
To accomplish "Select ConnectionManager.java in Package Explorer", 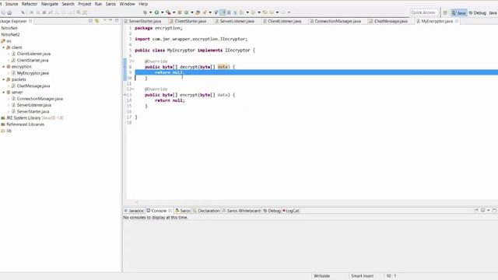I will click(40, 99).
